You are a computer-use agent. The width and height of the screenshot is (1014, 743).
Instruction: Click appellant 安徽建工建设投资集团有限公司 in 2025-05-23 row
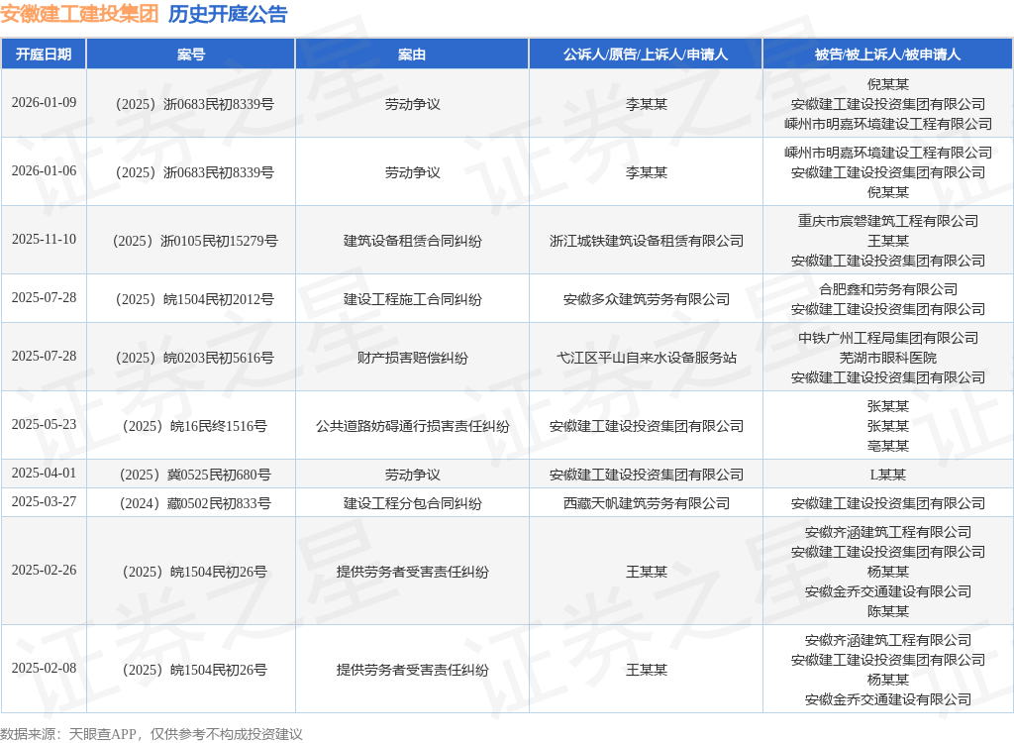pyautogui.click(x=646, y=426)
